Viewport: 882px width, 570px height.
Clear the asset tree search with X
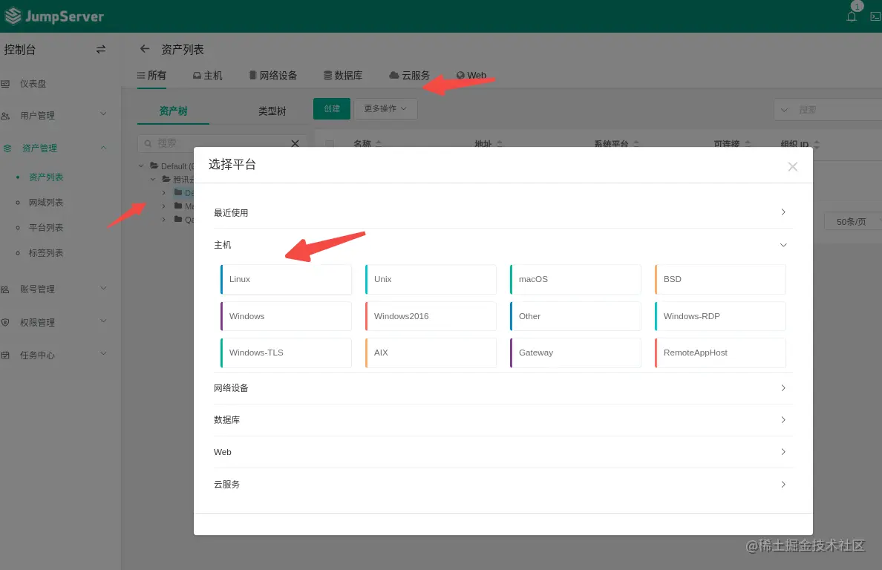(x=295, y=143)
